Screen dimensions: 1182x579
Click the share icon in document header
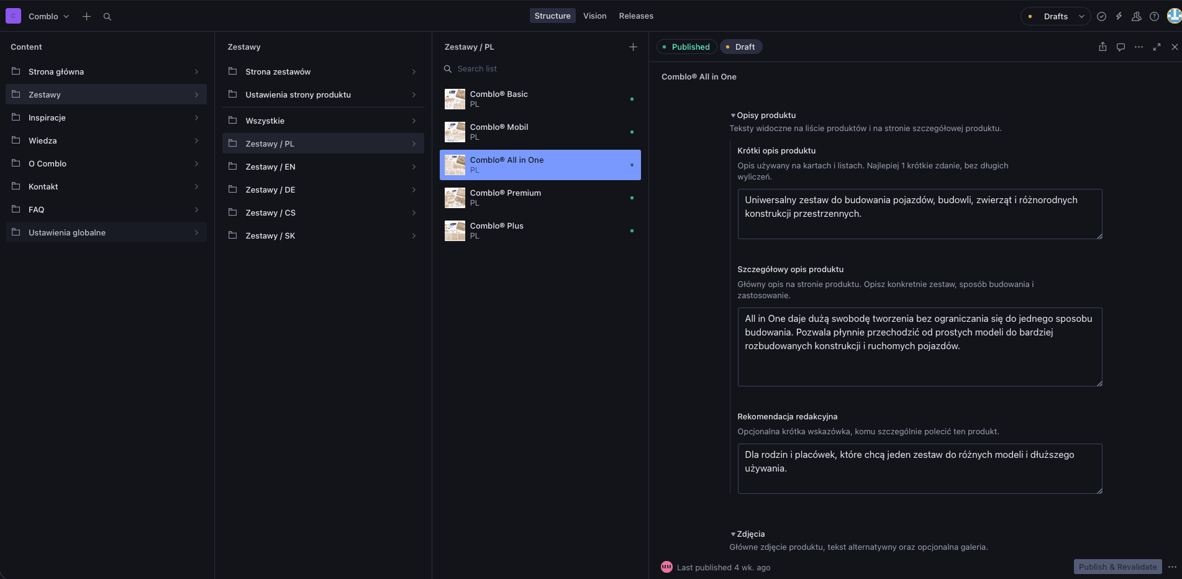coord(1102,47)
